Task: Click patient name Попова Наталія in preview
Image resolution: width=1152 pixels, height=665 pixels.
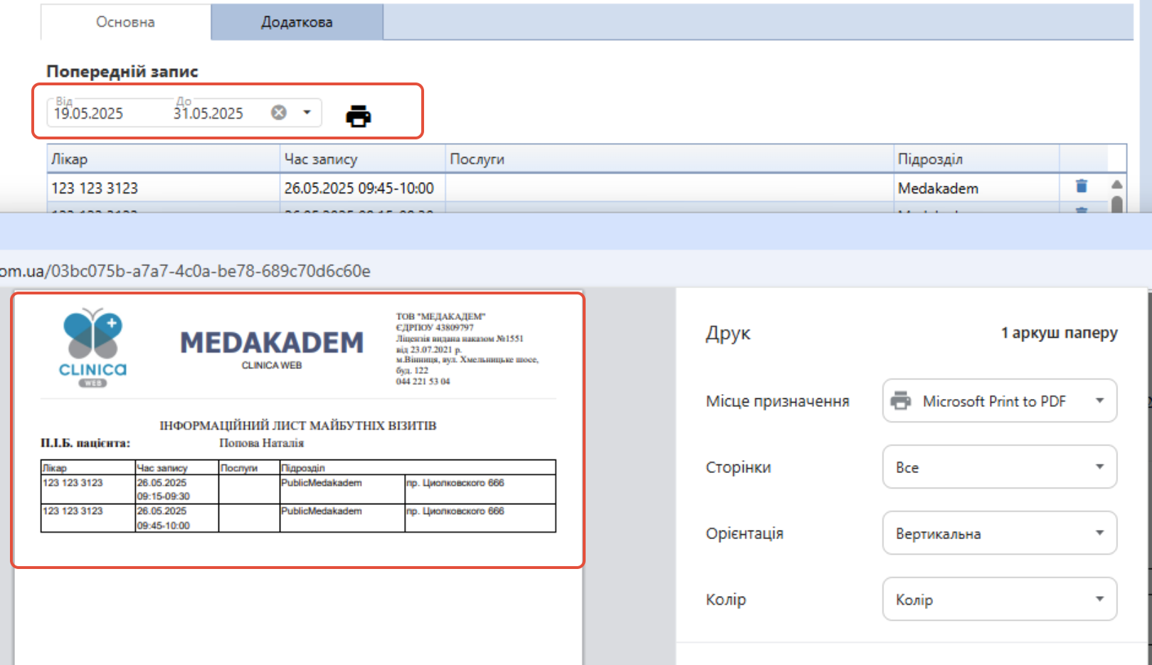Action: [261, 443]
